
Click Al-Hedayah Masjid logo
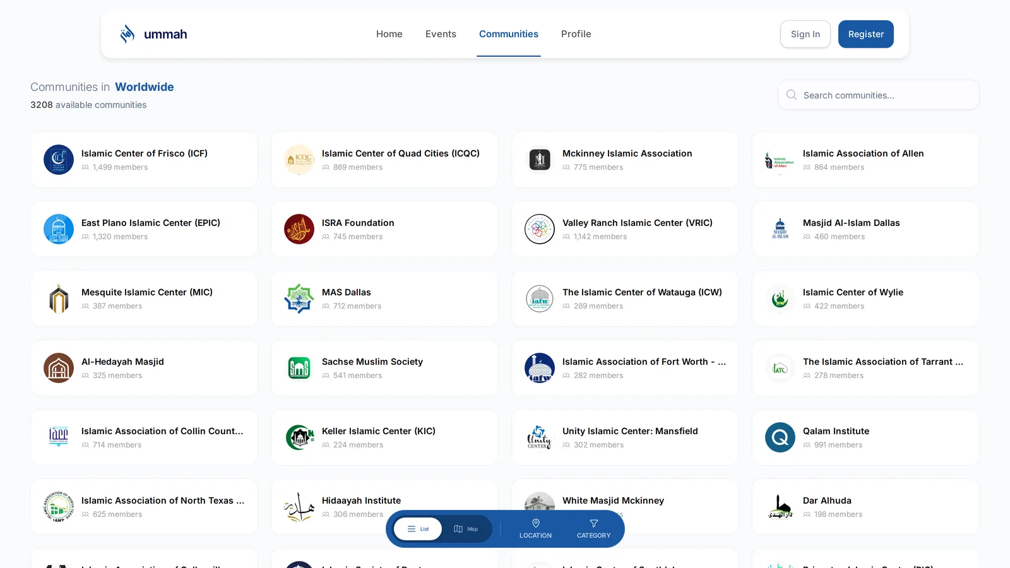click(x=59, y=368)
